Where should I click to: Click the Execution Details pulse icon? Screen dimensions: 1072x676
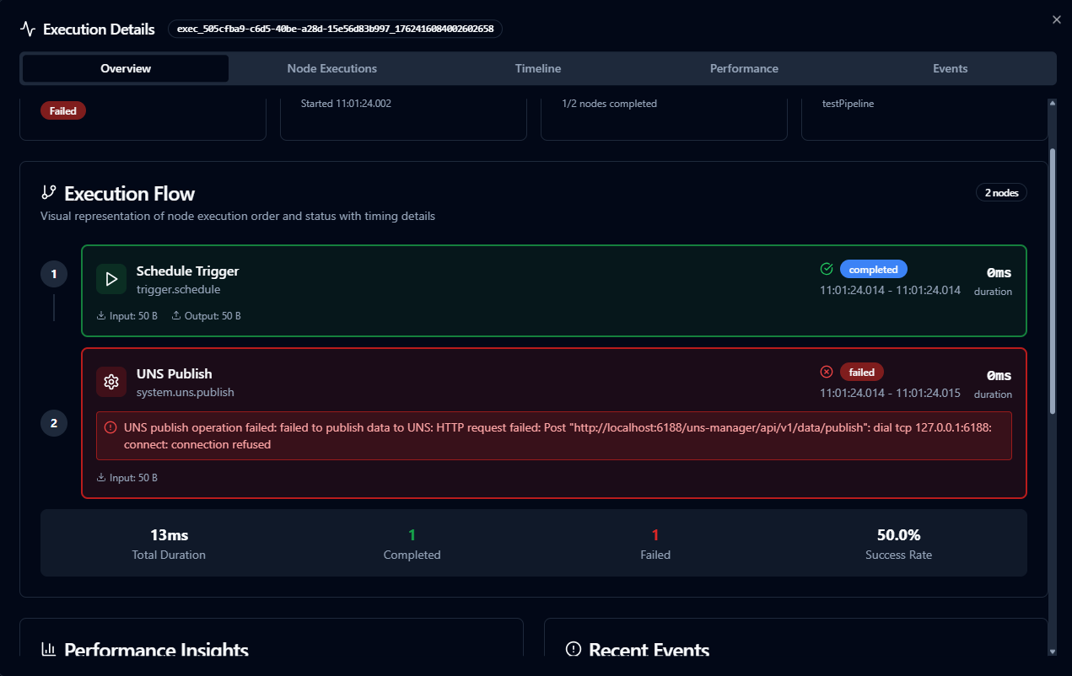(29, 28)
